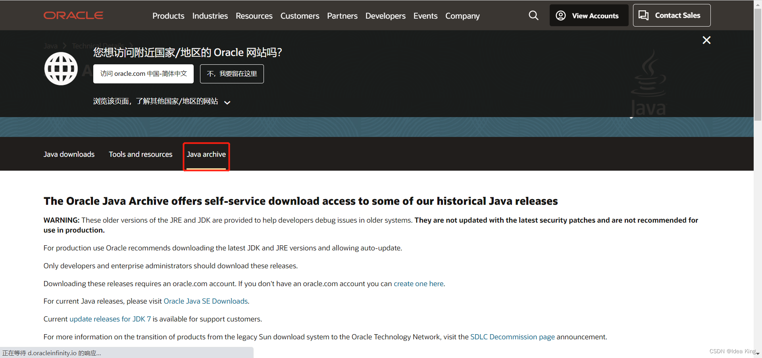
Task: Click the Oracle logo
Action: point(73,15)
